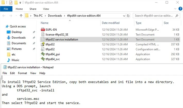Sort by Type column header

point(138,23)
